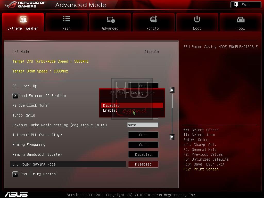Click the ASUS logo
Viewport: 264px width, 198px height.
[x=16, y=194]
